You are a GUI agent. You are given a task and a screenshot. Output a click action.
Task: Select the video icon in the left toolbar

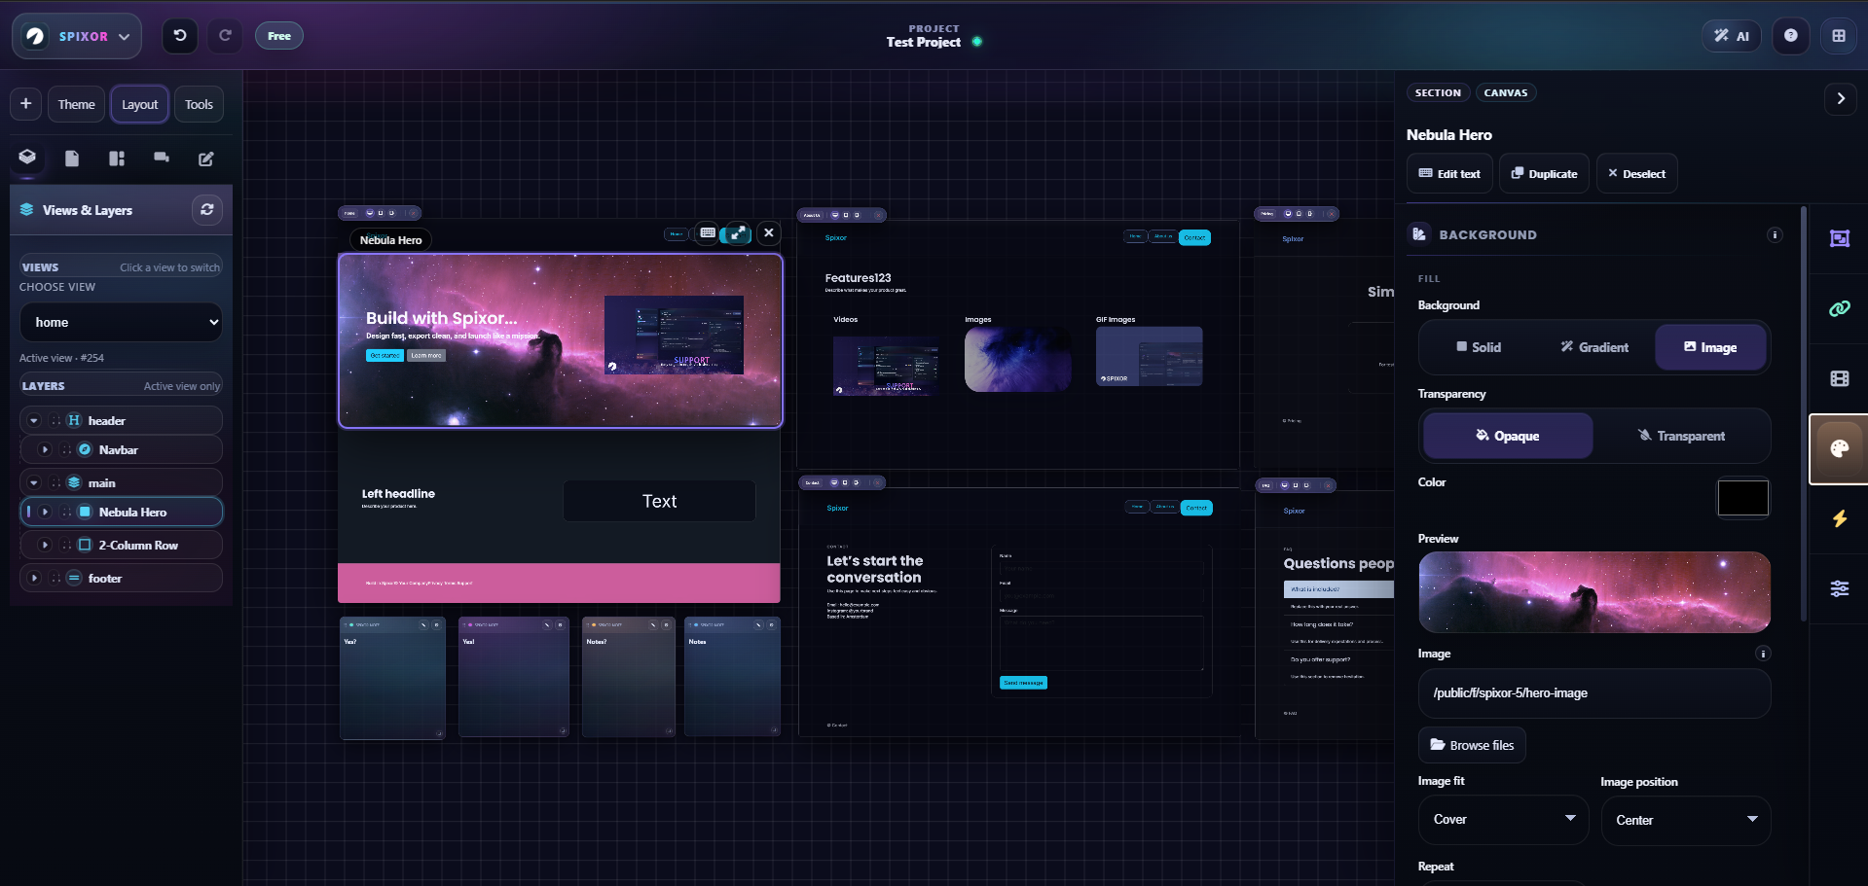tap(161, 157)
